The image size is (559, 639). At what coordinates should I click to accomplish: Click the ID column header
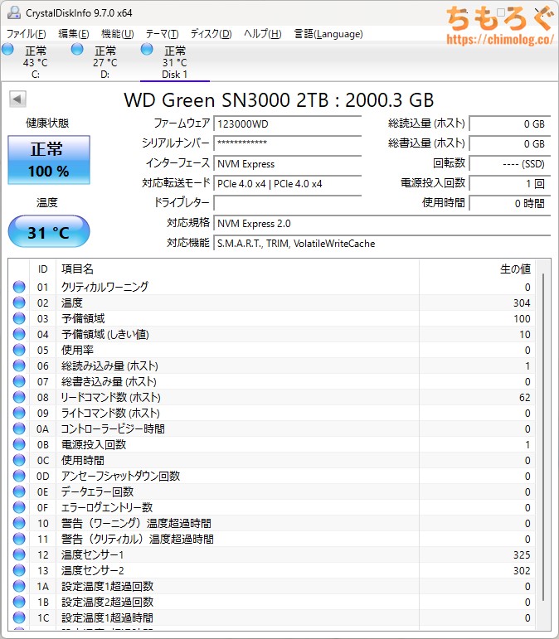pos(43,269)
